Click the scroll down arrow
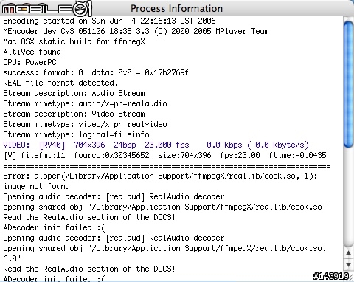This screenshot has width=354, height=282. click(348, 265)
